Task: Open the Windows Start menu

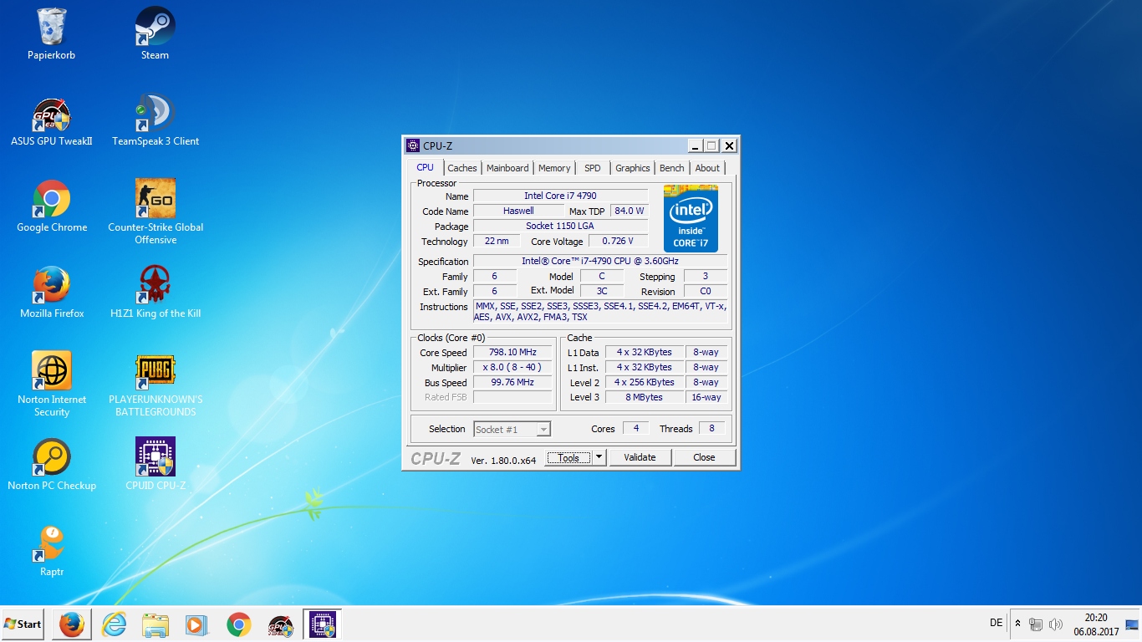Action: click(23, 624)
